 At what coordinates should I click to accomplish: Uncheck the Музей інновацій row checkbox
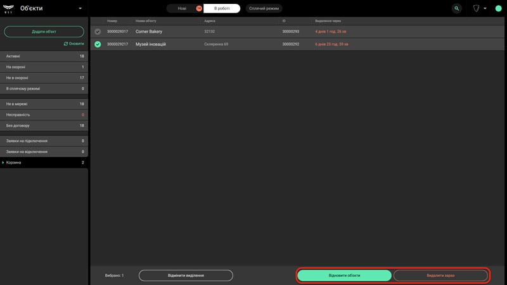coord(98,44)
